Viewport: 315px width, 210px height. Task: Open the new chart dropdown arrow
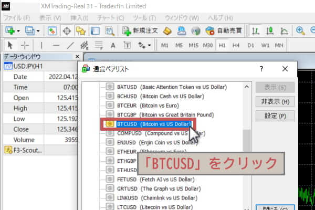tap(18, 31)
